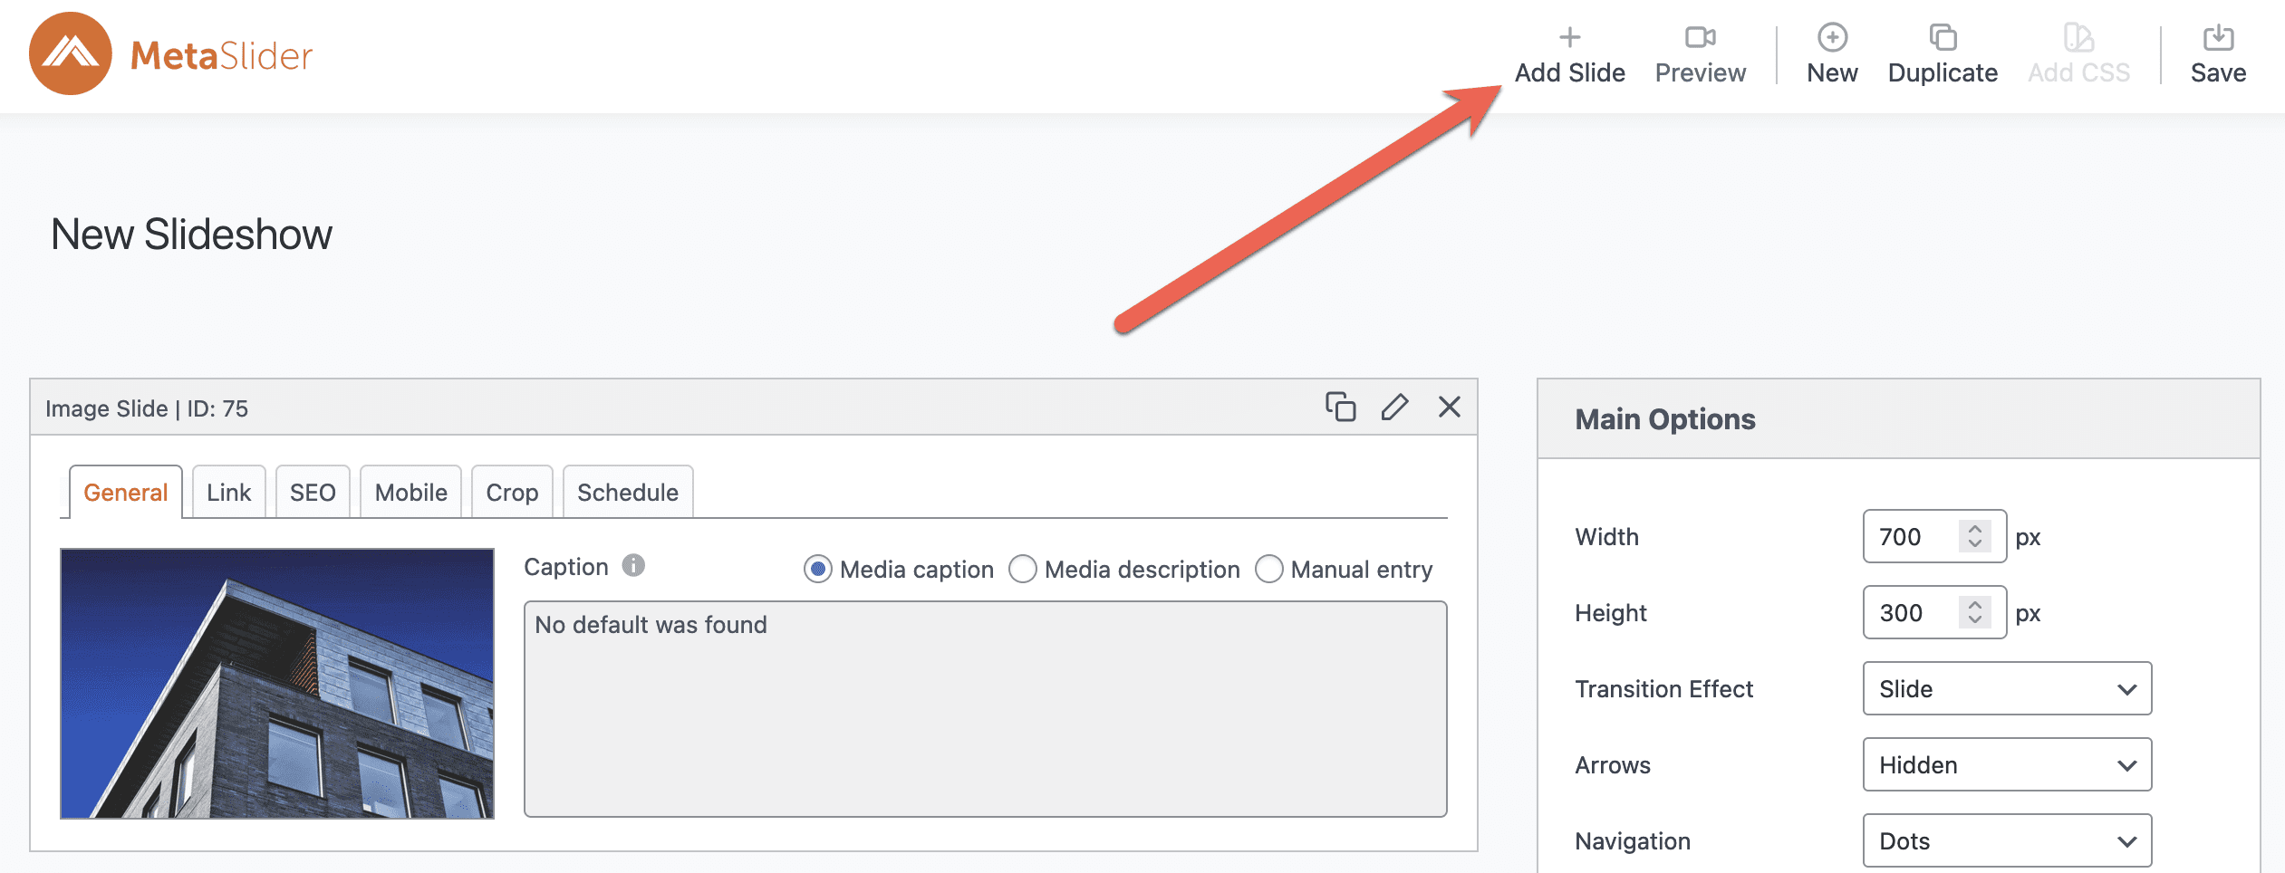The image size is (2285, 873).
Task: Choose the Media description option
Action: click(x=1023, y=570)
